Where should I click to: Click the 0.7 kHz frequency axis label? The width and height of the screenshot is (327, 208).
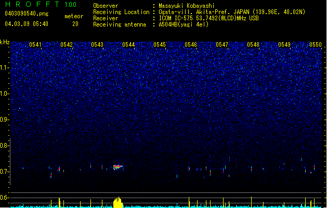(4, 172)
